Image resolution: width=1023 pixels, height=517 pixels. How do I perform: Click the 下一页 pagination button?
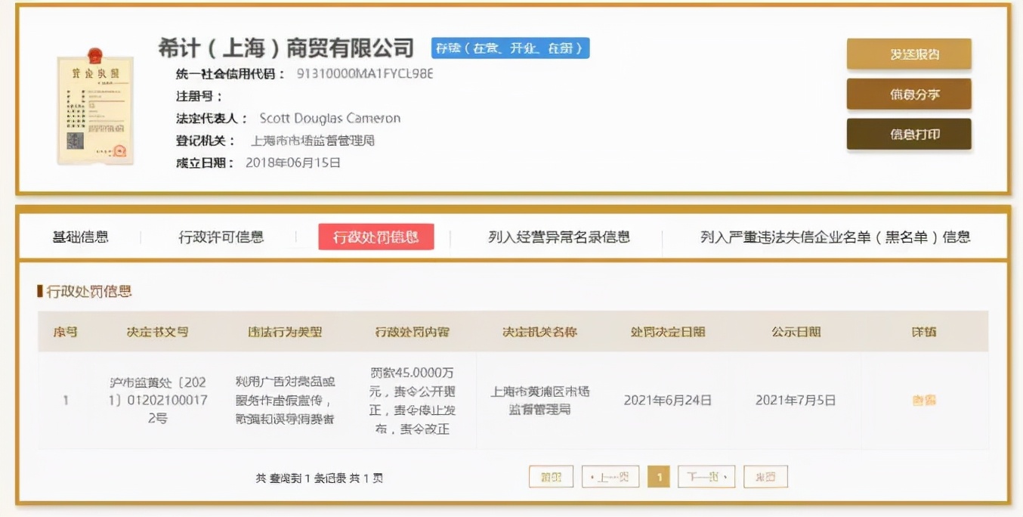(x=706, y=476)
